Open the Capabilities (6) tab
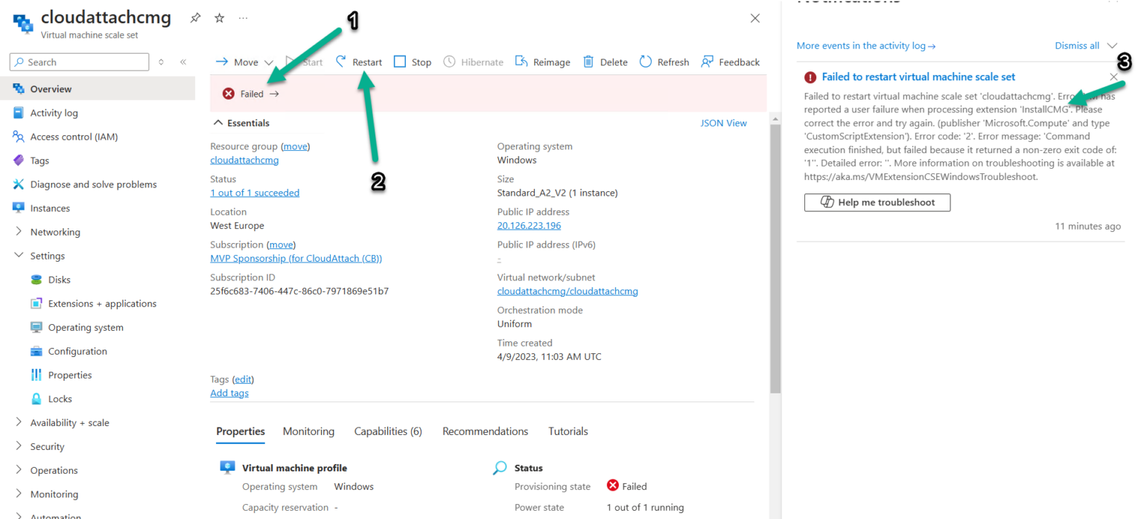 pyautogui.click(x=388, y=431)
